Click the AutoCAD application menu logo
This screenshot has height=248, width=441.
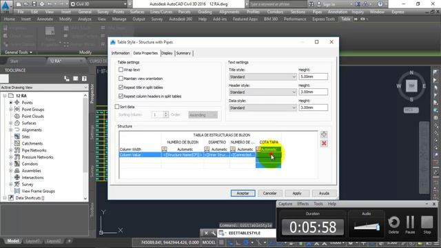pos(6,6)
